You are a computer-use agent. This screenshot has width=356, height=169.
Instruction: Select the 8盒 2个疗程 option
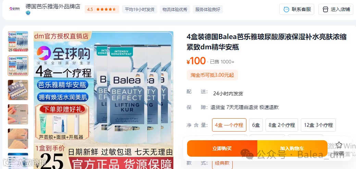pos(282,125)
